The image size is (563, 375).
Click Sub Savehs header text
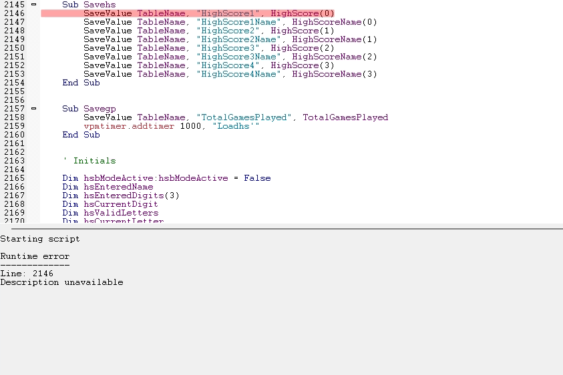point(89,5)
